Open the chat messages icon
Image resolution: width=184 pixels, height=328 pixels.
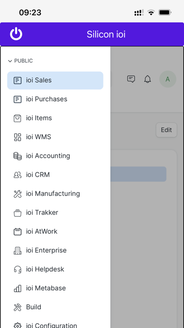click(x=131, y=79)
